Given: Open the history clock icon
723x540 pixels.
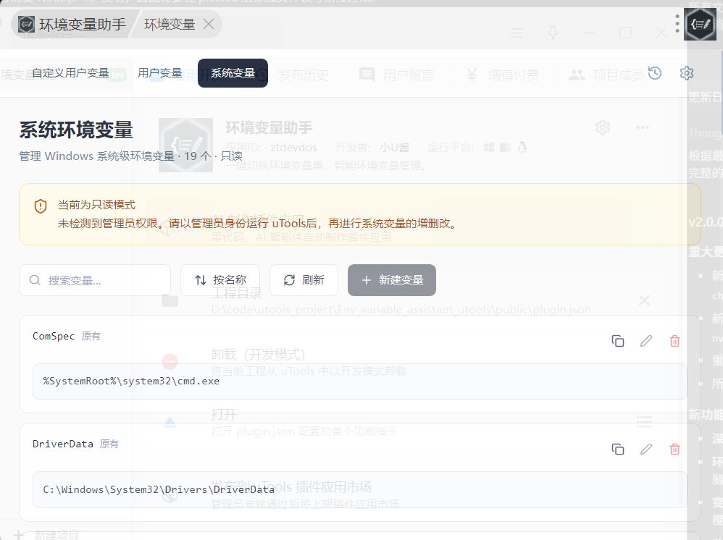Looking at the screenshot, I should pyautogui.click(x=655, y=73).
